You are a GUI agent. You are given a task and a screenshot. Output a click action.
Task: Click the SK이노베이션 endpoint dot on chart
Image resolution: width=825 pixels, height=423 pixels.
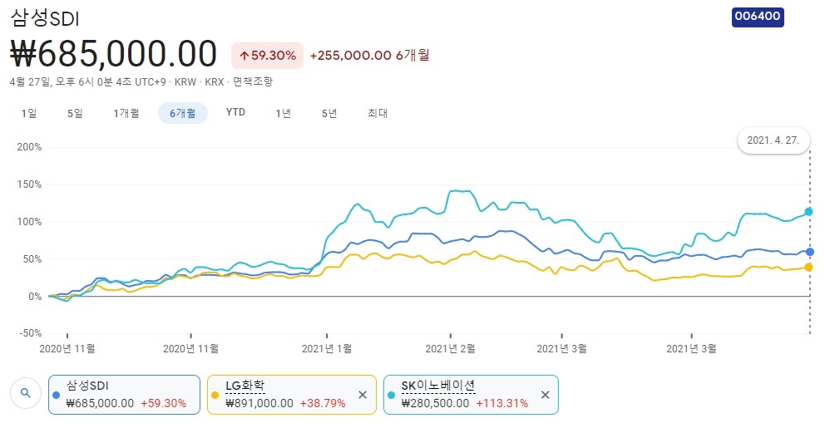point(808,212)
